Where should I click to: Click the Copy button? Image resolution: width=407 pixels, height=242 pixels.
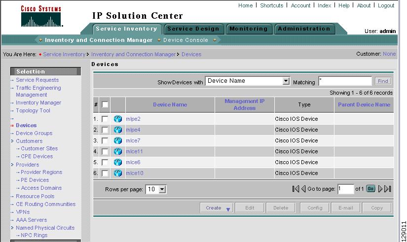point(377,208)
